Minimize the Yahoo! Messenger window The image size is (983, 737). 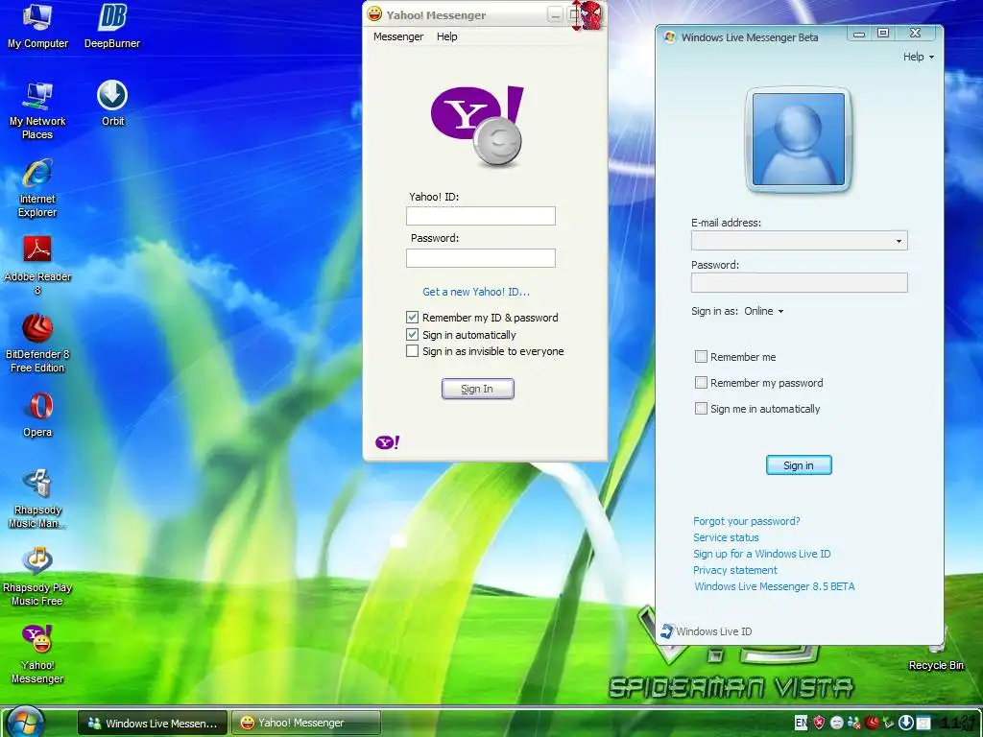[x=555, y=14]
